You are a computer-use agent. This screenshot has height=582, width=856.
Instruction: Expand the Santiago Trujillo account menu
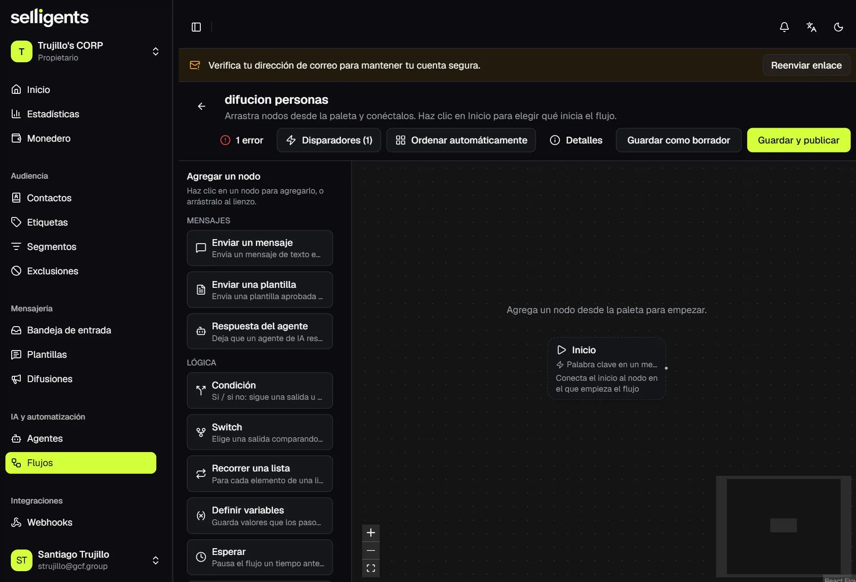coord(86,560)
